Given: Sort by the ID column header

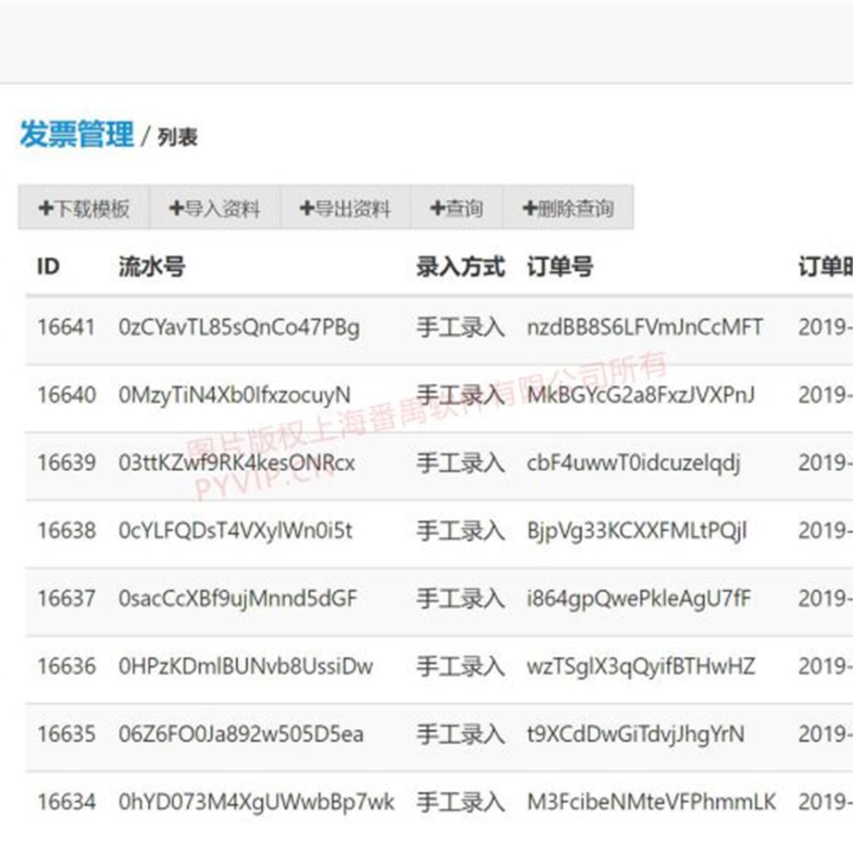Looking at the screenshot, I should pos(48,266).
